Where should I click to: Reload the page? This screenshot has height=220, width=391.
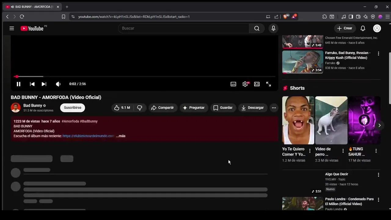pos(22,16)
